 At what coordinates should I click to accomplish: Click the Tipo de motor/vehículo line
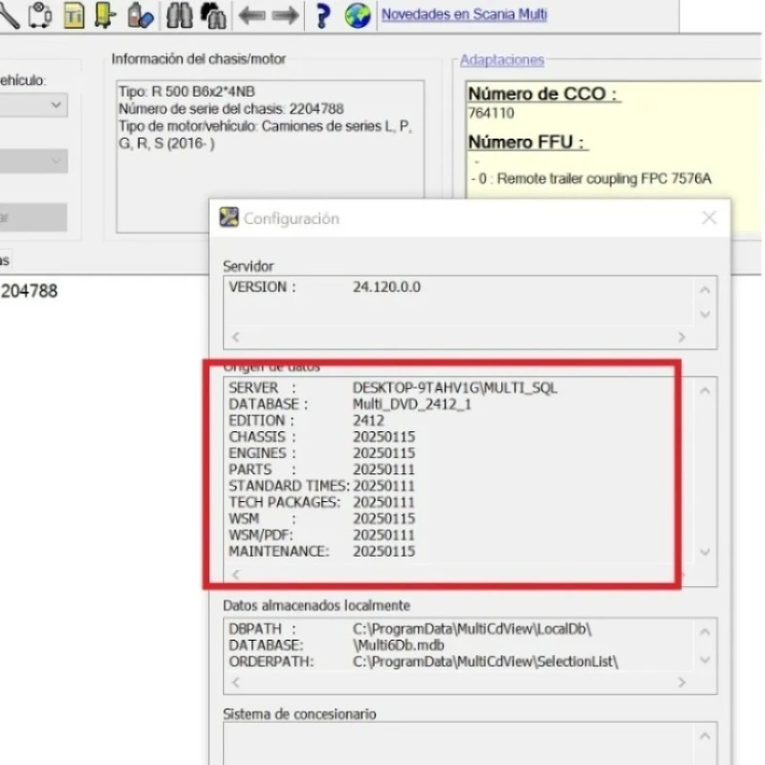click(266, 135)
